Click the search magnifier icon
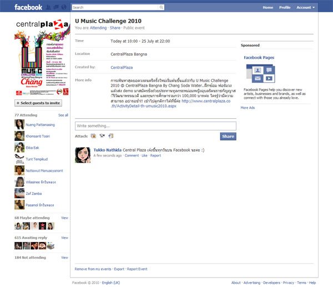This screenshot has height=287, width=333. pos(161,7)
